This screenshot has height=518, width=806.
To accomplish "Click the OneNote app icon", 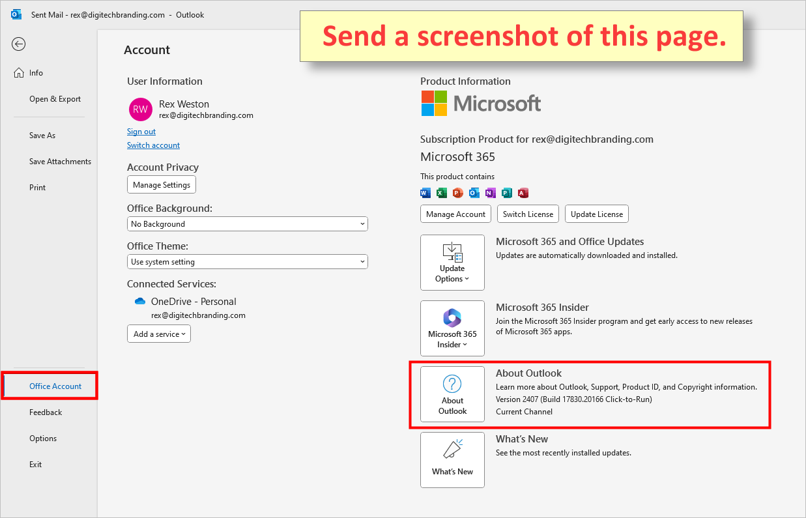I will (x=490, y=192).
